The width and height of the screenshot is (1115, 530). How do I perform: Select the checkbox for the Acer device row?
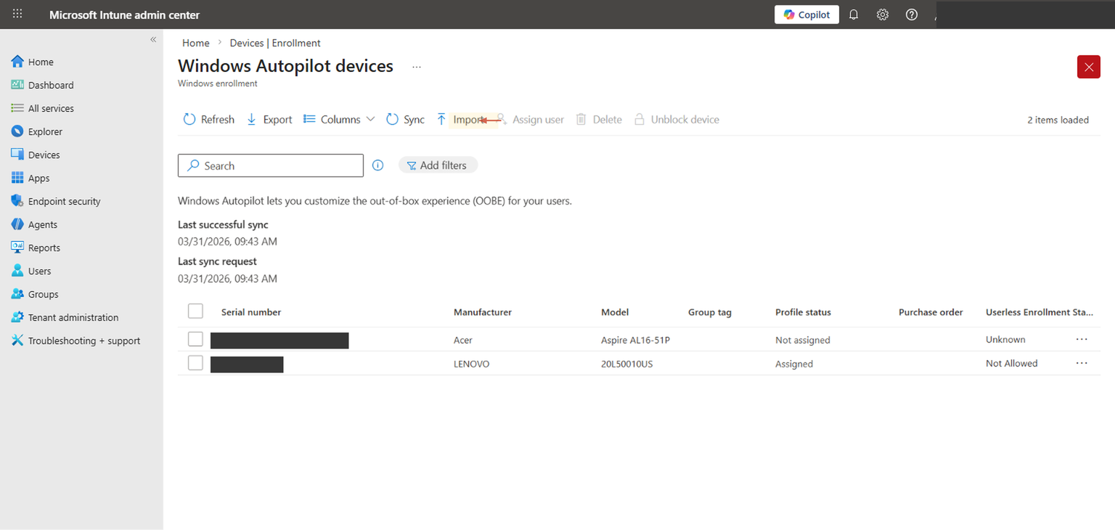coord(195,338)
